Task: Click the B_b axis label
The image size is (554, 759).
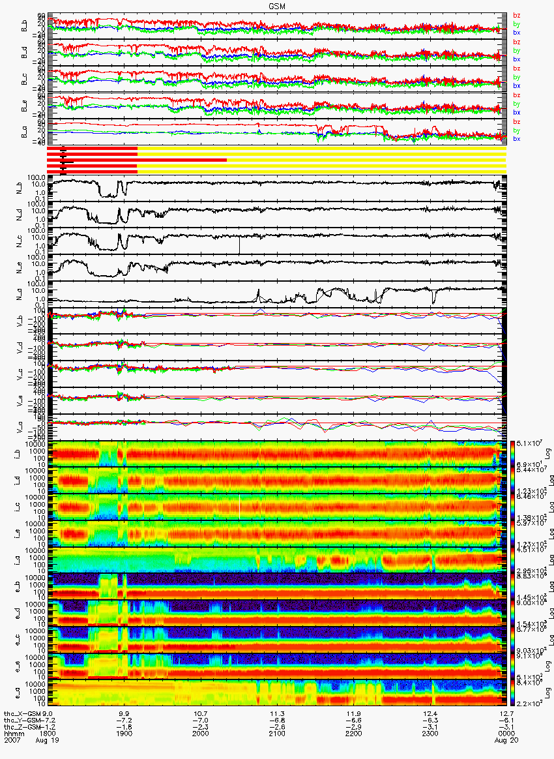Action: pos(25,26)
